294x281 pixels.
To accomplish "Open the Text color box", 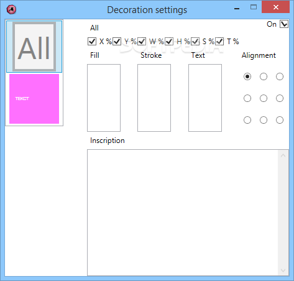I will click(x=205, y=98).
